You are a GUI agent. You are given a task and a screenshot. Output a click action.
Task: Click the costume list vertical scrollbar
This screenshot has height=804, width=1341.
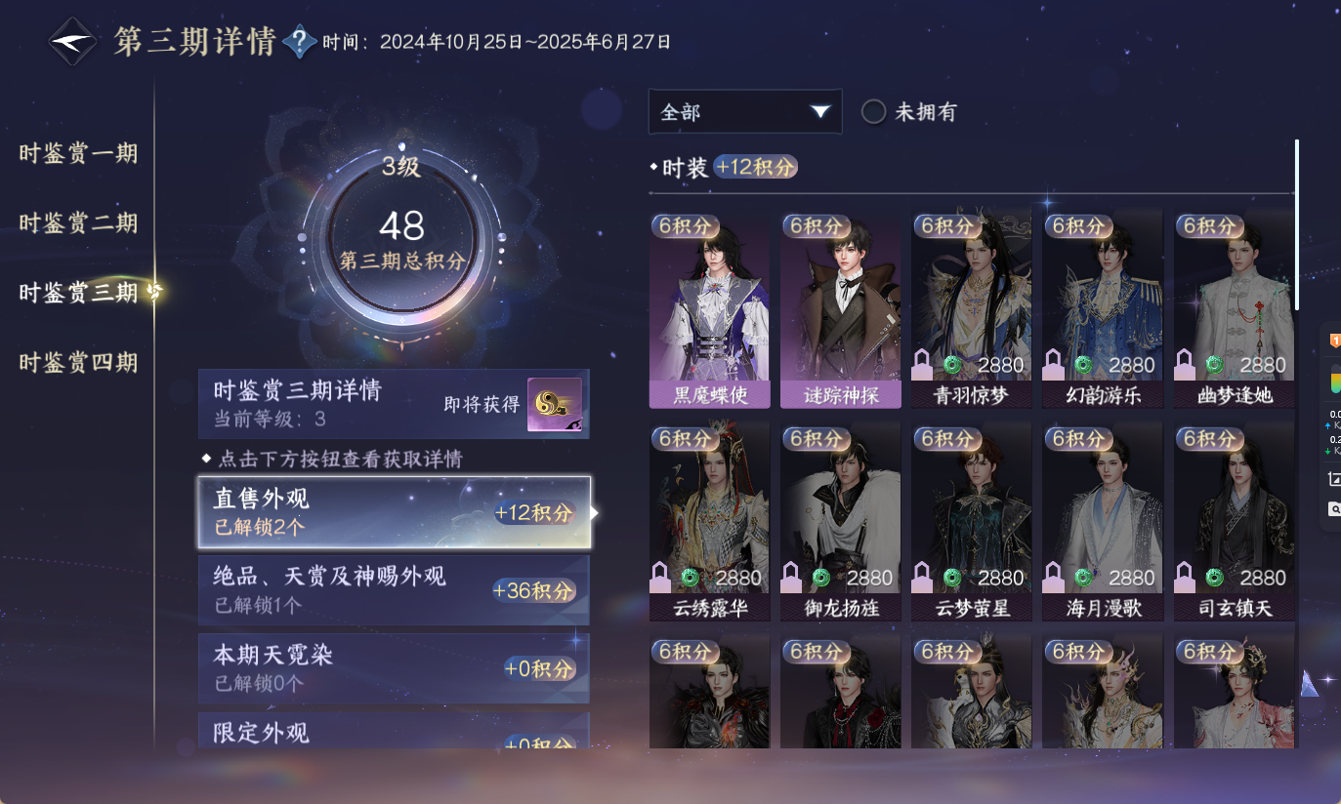pyautogui.click(x=1297, y=225)
